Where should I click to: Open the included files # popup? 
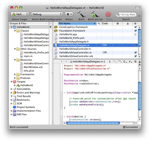pyautogui.click(x=130, y=61)
